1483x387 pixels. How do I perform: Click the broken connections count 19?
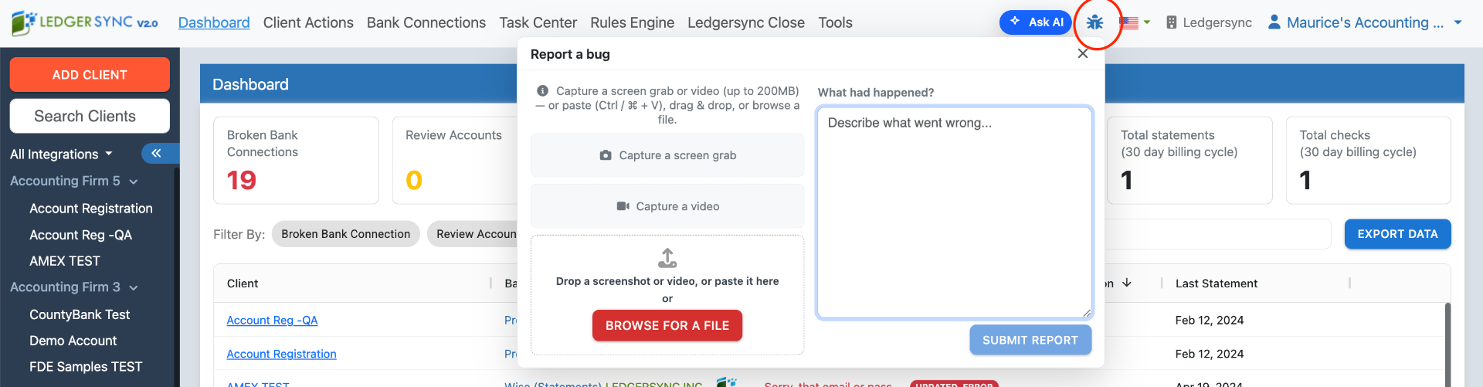coord(242,180)
